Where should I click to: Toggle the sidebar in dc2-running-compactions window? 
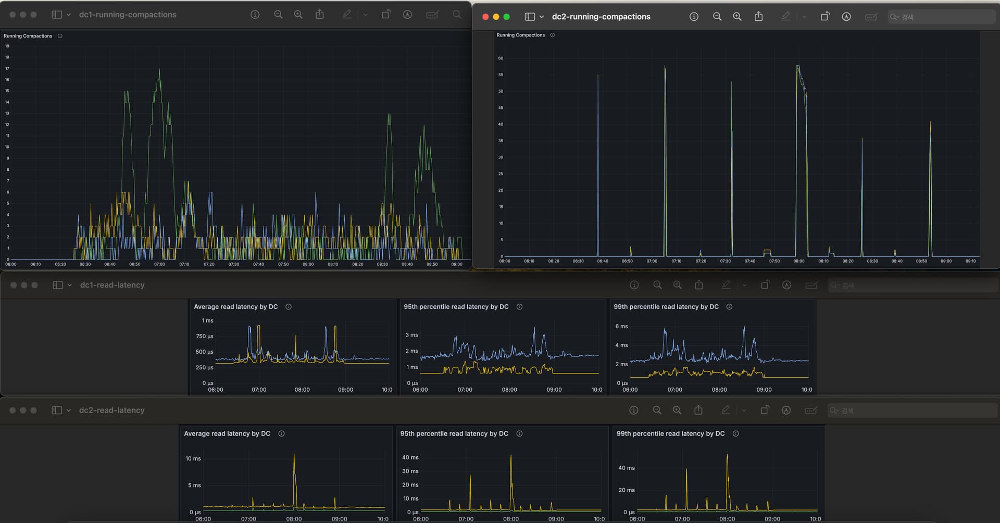pos(530,17)
